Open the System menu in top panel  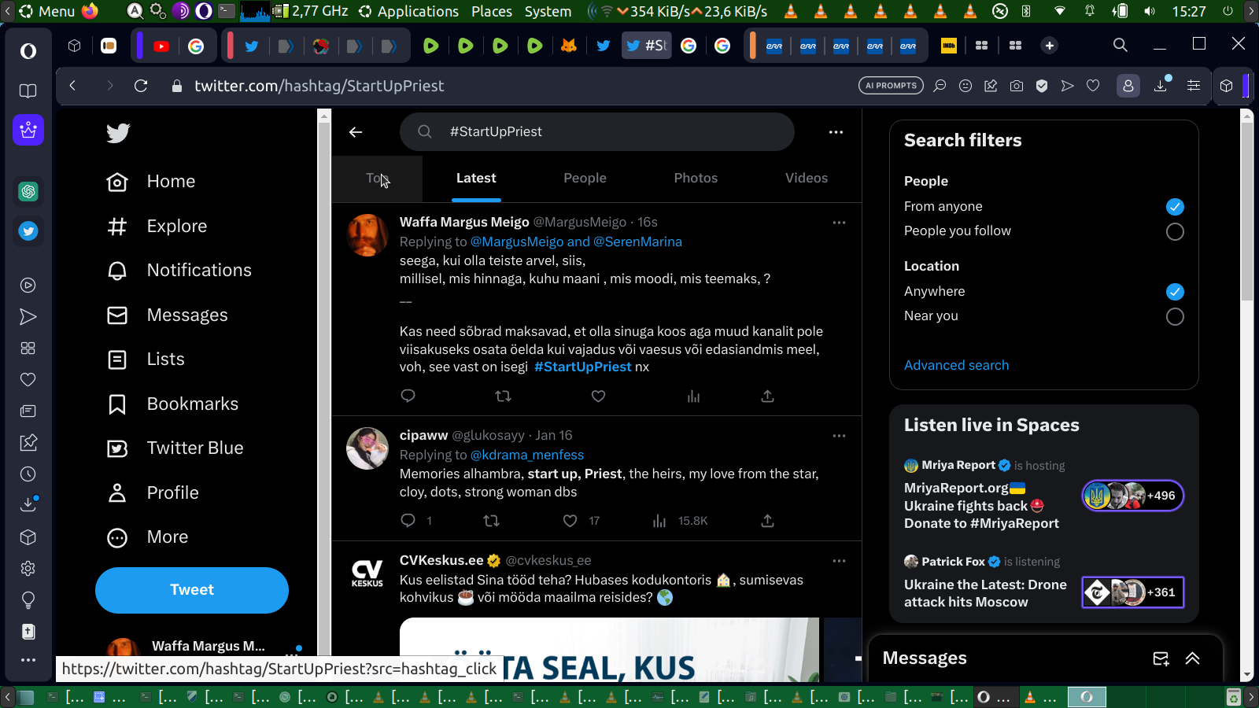[548, 11]
